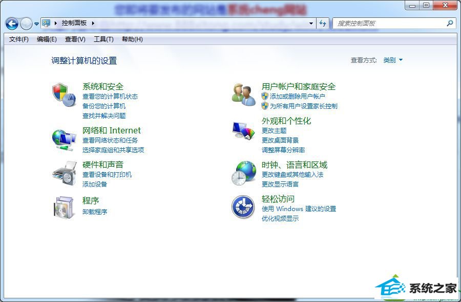
Task: Click the 用户帐户和家庭安全 people icon
Action: [x=243, y=95]
